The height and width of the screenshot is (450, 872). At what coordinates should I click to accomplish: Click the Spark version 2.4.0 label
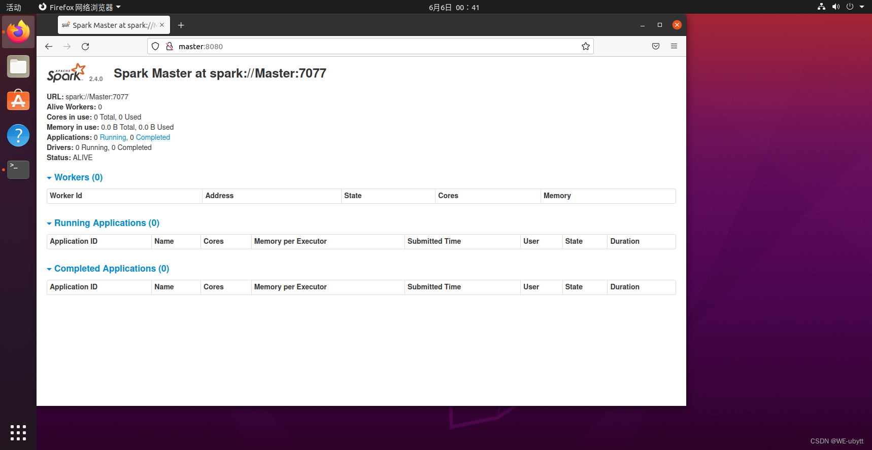pos(96,79)
